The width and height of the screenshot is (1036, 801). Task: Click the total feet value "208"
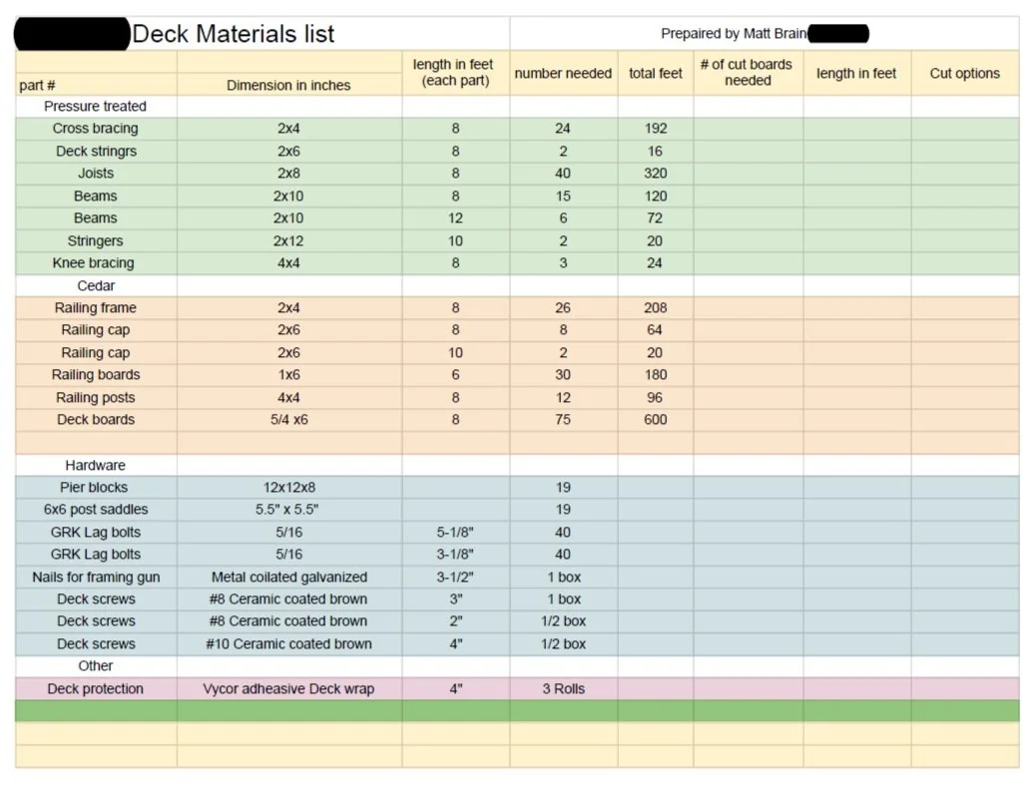tap(656, 307)
